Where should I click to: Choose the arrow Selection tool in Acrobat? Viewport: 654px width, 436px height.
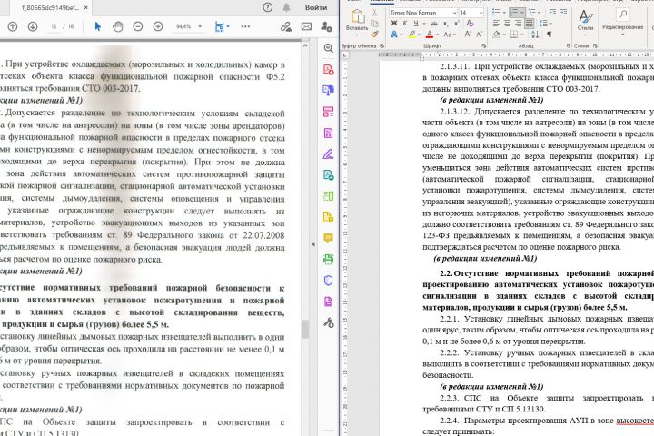click(x=97, y=26)
